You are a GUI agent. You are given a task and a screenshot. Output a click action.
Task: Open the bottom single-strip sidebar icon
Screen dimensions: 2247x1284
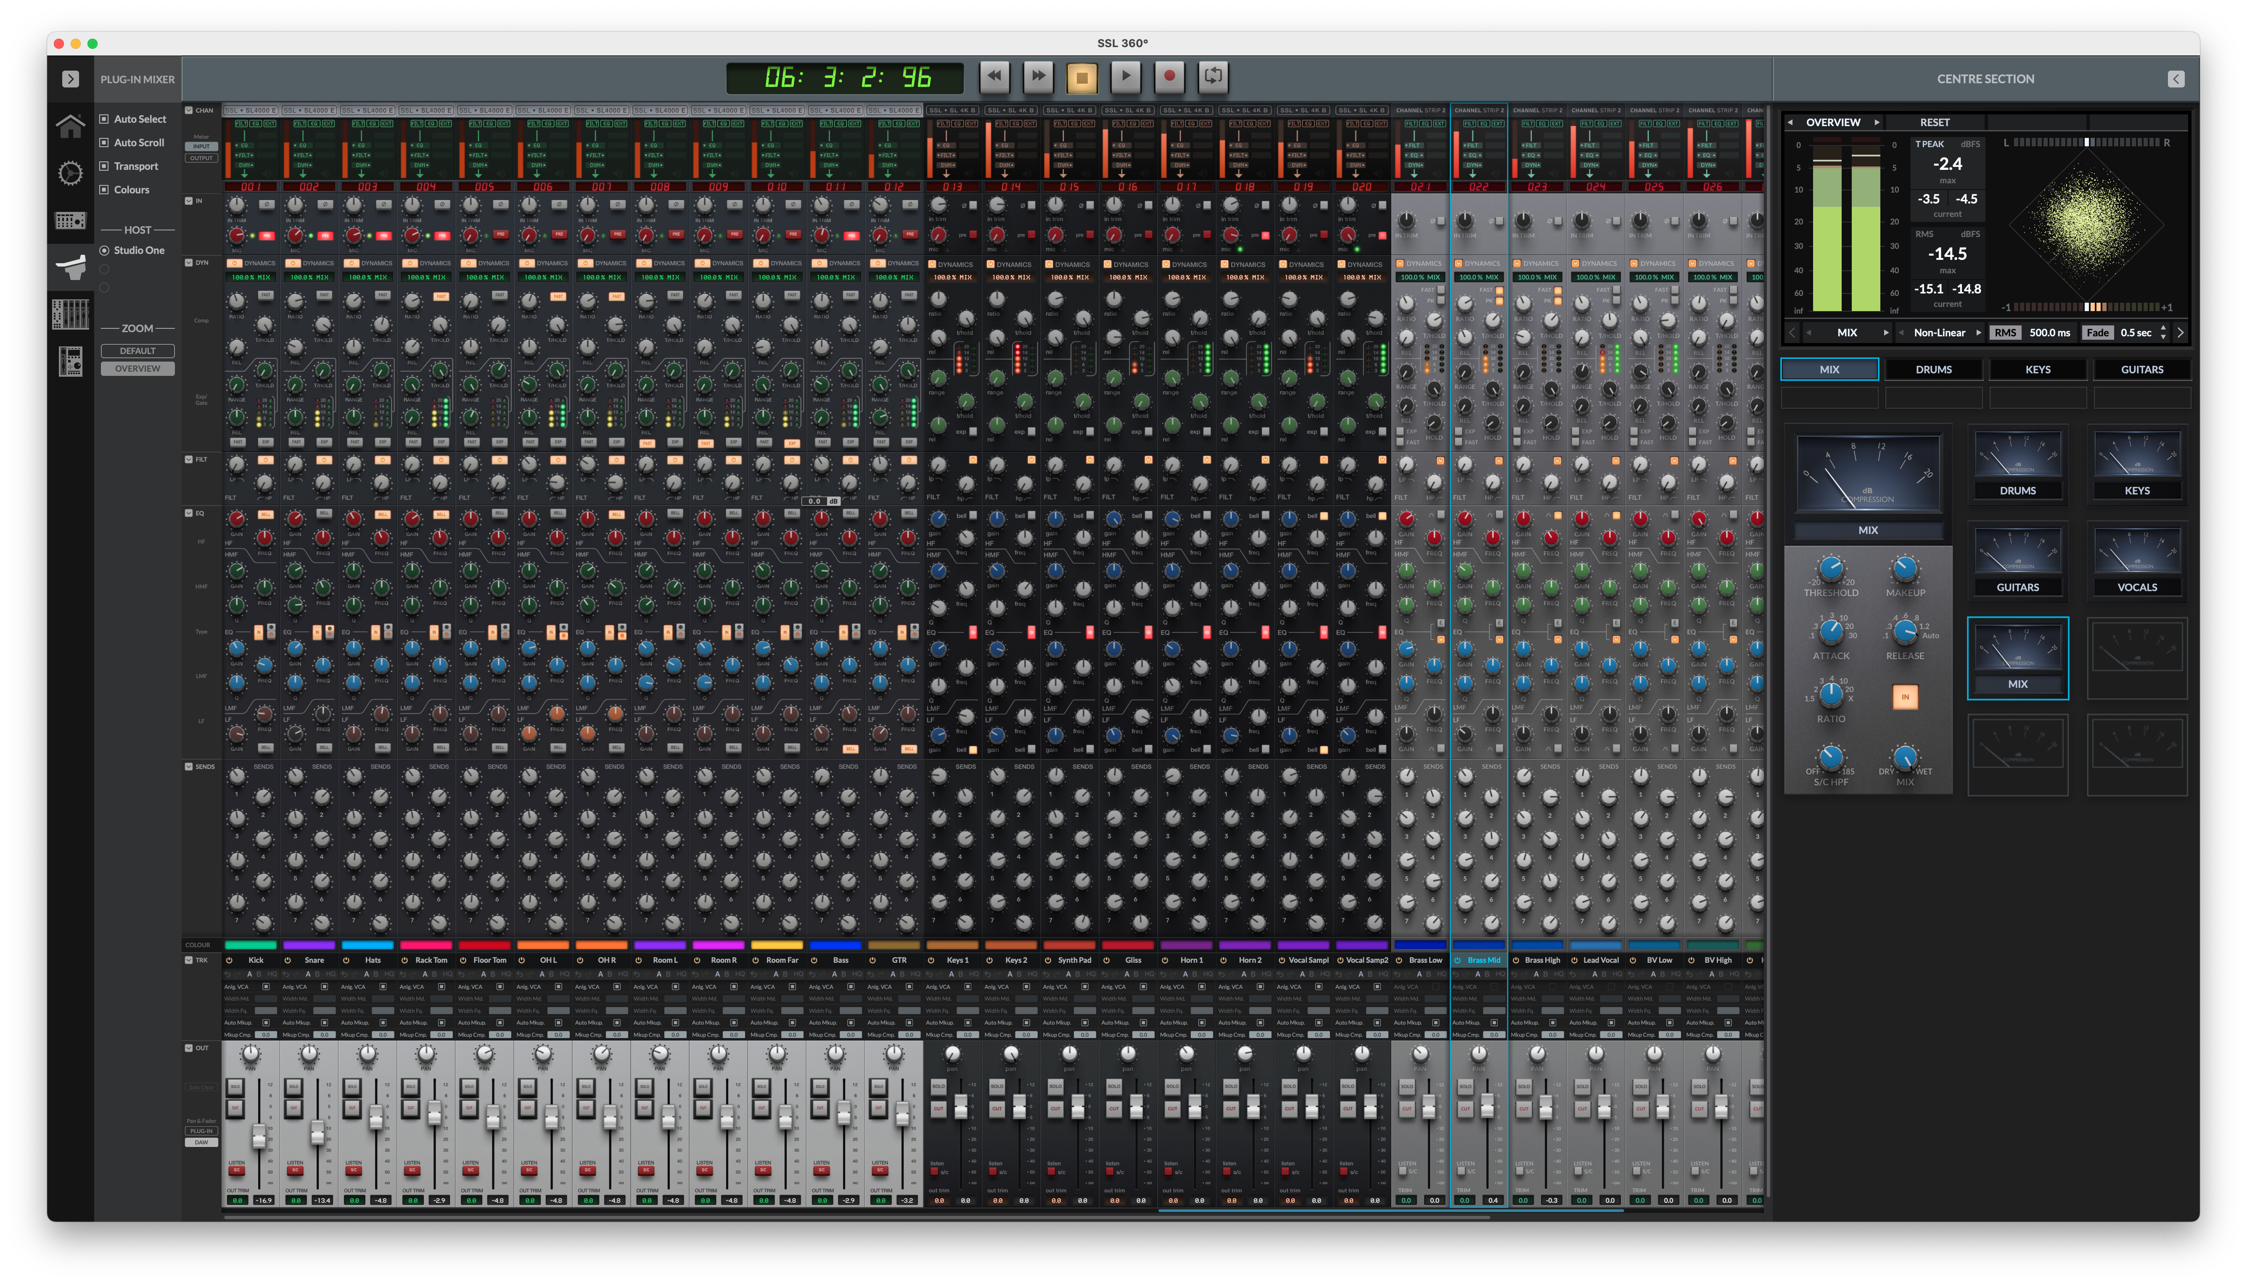[71, 361]
